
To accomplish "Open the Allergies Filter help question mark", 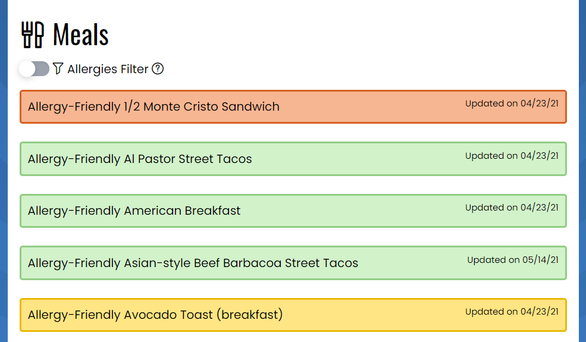I will coord(158,69).
